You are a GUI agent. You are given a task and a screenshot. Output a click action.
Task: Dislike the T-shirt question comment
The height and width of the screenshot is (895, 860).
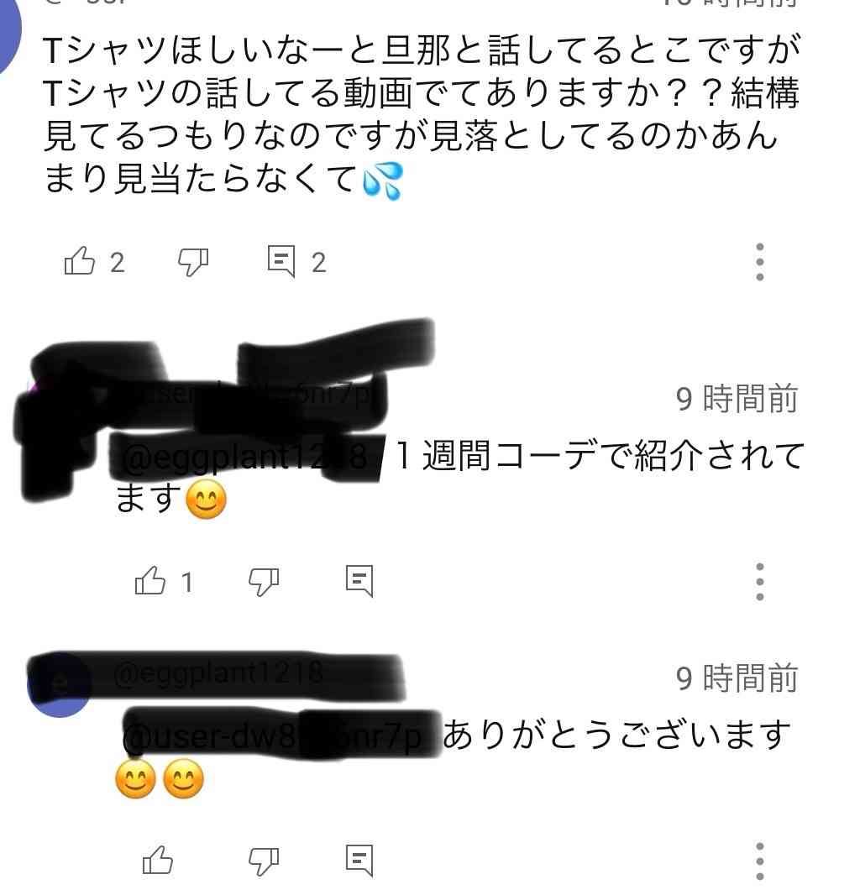tap(193, 262)
